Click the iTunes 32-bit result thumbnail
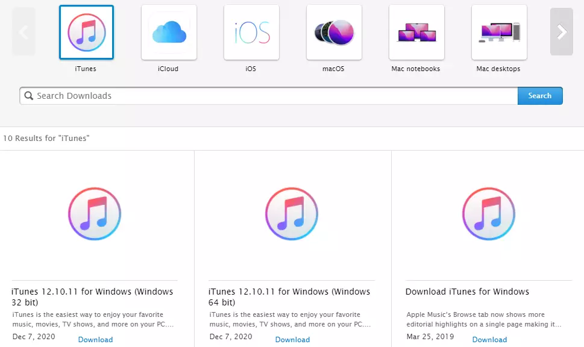 click(95, 213)
